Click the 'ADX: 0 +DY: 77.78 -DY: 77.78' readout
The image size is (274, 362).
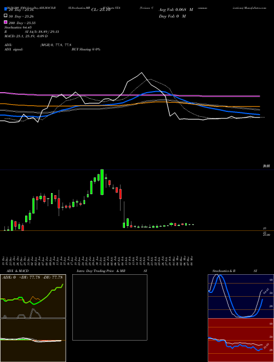click(32, 278)
